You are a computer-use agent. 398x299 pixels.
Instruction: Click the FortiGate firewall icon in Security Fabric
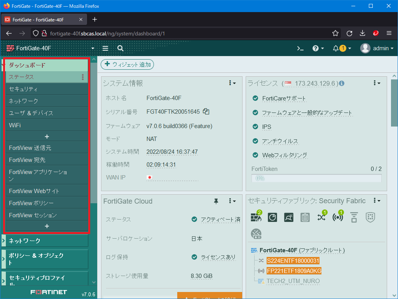point(256,216)
